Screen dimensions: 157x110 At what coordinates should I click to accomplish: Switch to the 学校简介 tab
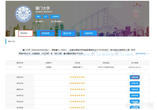point(24,33)
